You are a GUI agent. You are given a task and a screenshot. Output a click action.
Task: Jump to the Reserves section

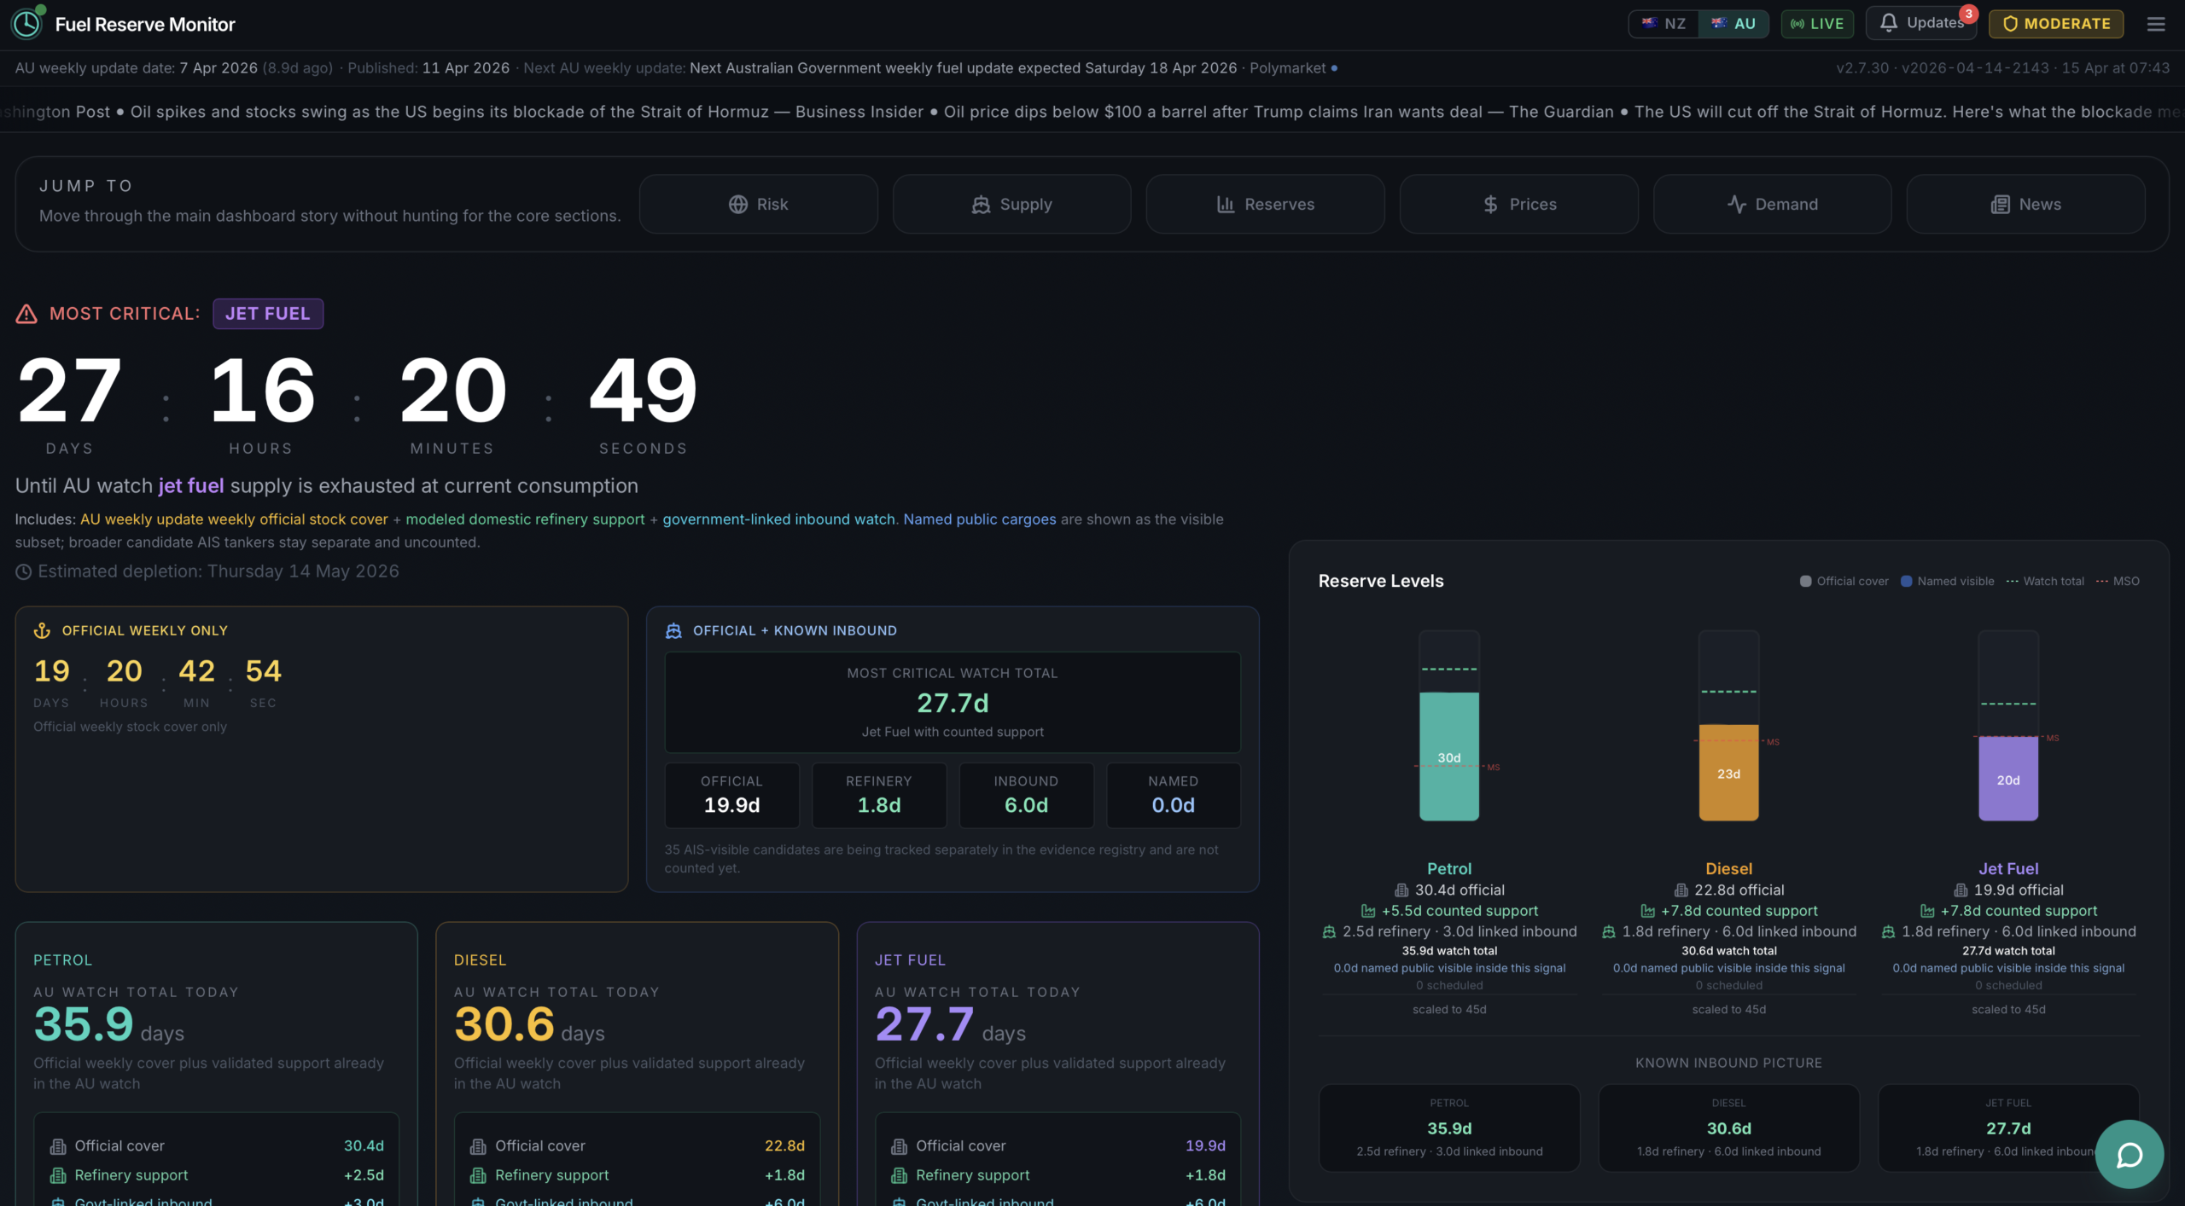click(1265, 204)
